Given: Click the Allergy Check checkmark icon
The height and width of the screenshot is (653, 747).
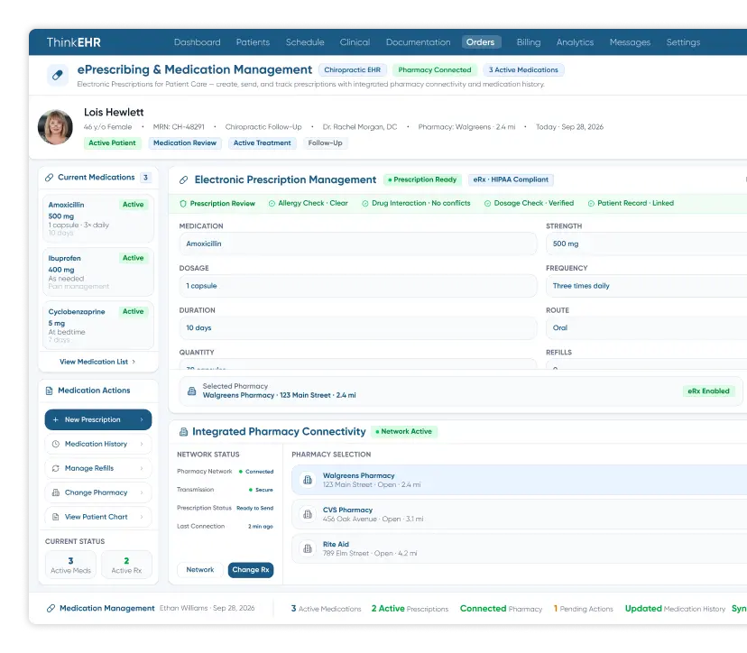Looking at the screenshot, I should click(x=272, y=203).
